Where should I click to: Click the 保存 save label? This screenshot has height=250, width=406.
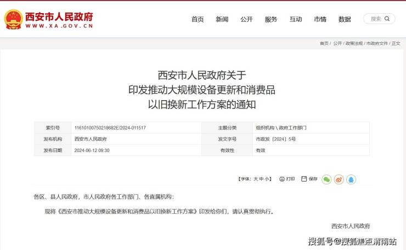tap(313, 179)
